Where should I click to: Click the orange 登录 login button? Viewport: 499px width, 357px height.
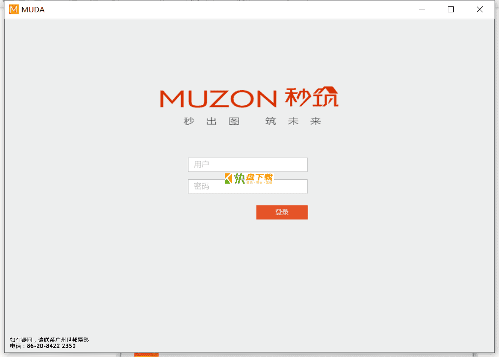282,212
